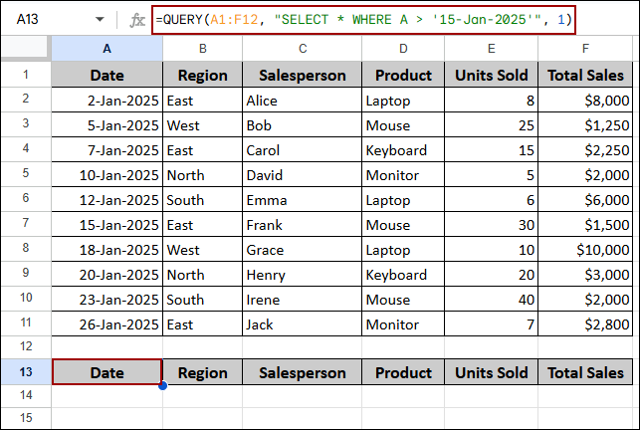Select the $1,250 Total Sales cell
Screen dimensions: 640x430
click(585, 125)
